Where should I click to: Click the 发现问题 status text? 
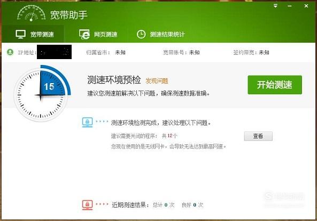pos(157,81)
